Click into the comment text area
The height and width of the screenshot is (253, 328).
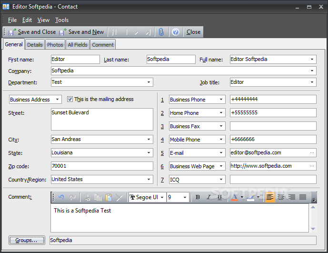(x=179, y=218)
